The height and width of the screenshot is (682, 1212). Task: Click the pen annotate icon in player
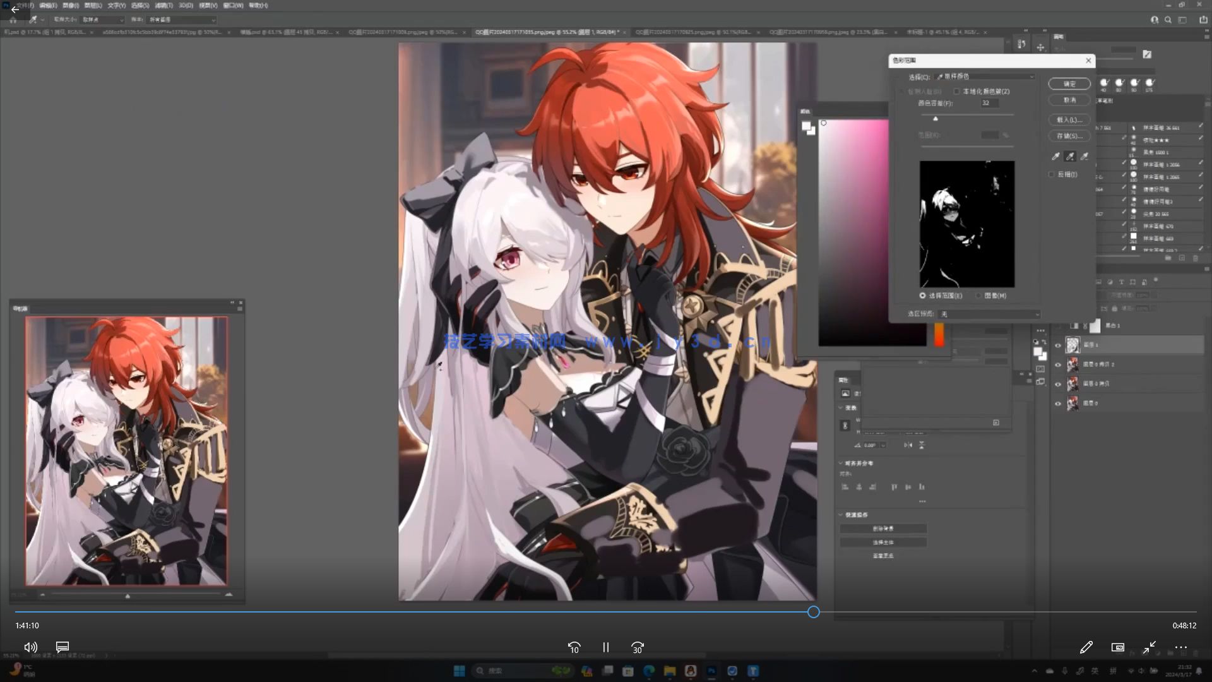tap(1086, 647)
